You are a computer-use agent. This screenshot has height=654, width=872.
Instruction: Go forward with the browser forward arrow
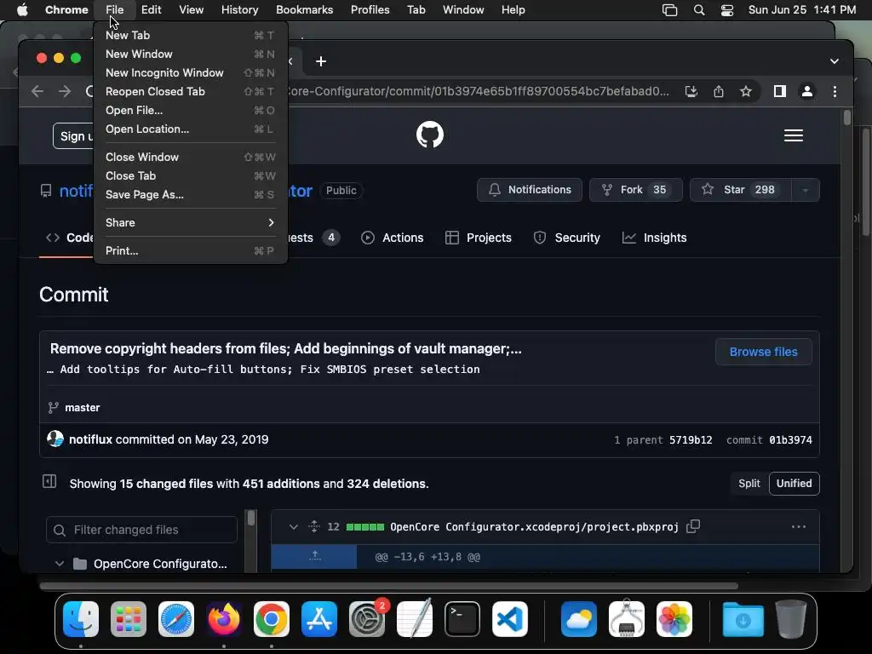65,91
